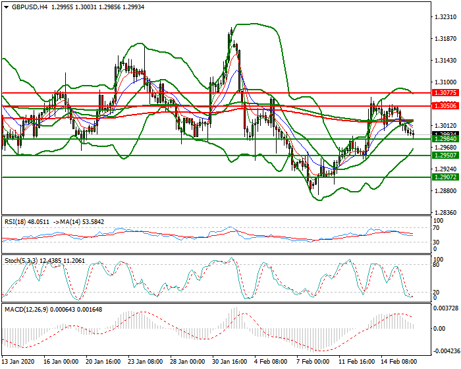
Task: Select the 1.30506 red resistance price label
Action: [445, 106]
